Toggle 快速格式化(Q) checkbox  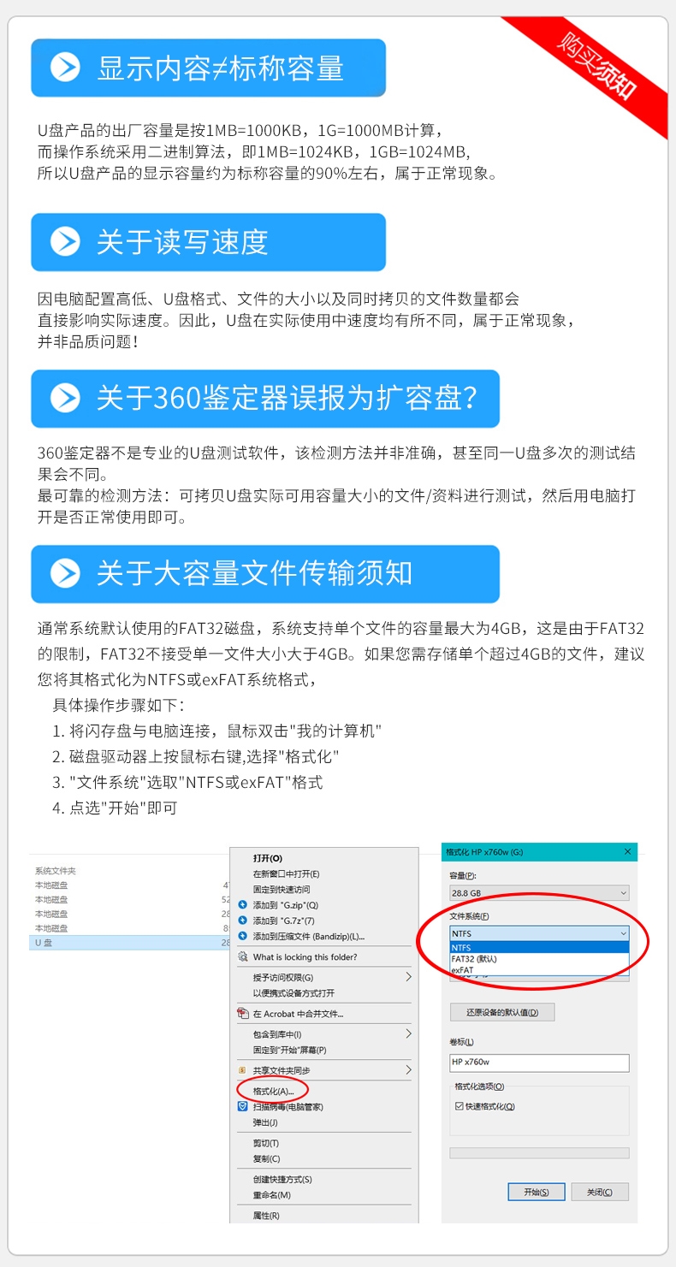tap(459, 1106)
